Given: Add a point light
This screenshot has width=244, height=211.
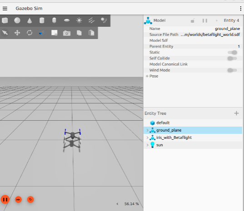Looking at the screenshot, I should tap(79, 20).
